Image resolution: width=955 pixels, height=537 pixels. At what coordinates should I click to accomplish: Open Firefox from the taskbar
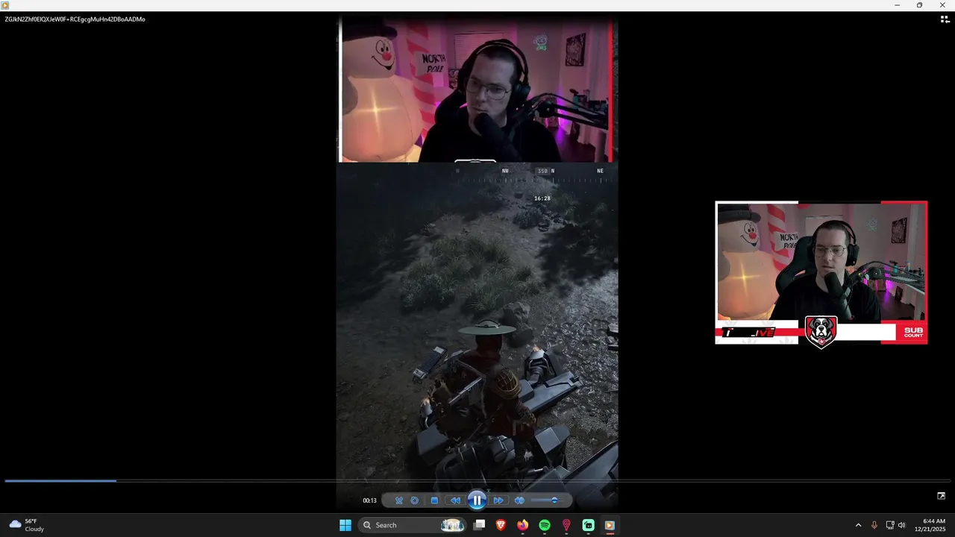(x=523, y=525)
